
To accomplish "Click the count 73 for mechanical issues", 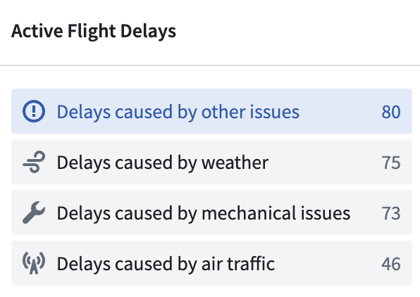I will pyautogui.click(x=391, y=213).
